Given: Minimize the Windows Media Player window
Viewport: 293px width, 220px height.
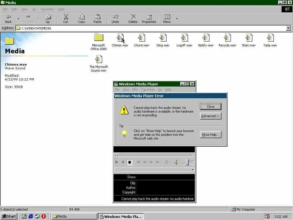Looking at the screenshot, I should (182, 84).
